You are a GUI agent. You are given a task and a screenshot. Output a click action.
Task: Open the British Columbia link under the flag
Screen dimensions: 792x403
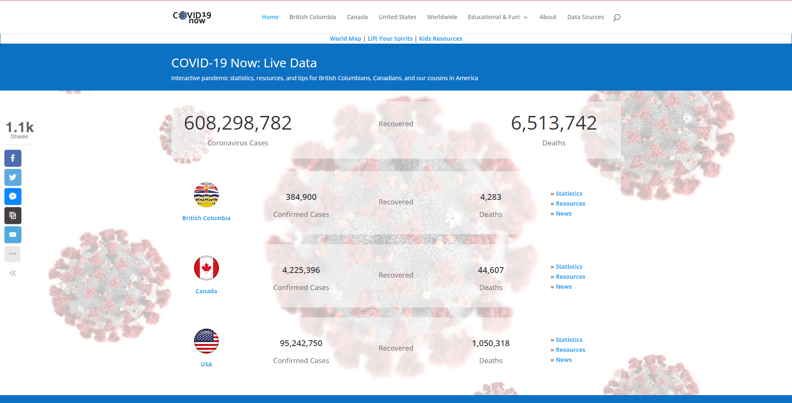pyautogui.click(x=206, y=218)
